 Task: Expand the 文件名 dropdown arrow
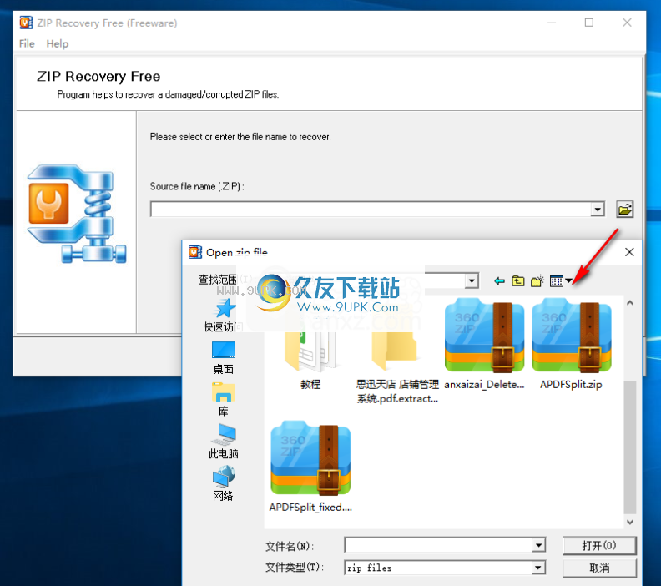[538, 545]
